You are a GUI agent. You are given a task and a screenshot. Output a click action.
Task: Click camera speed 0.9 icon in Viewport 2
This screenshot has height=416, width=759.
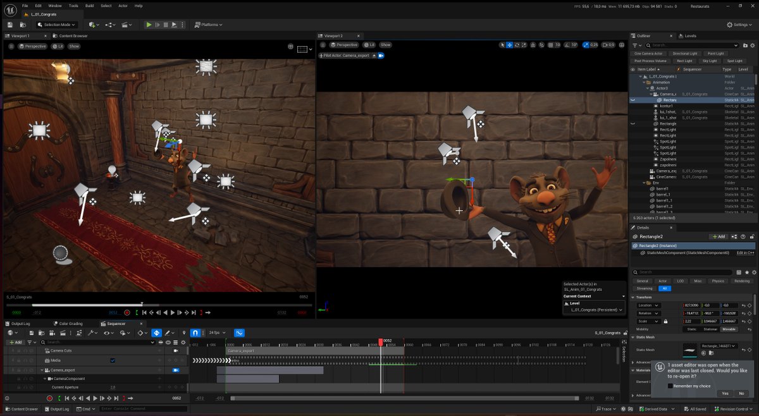608,45
